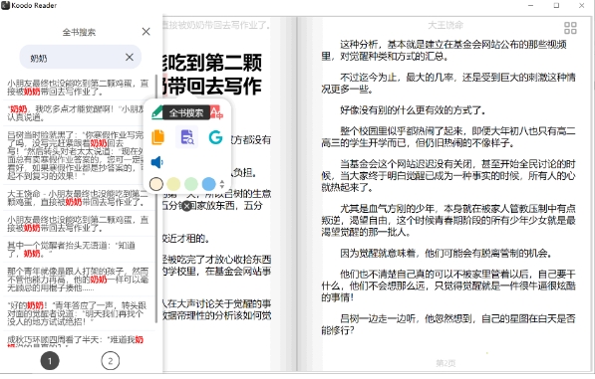Select the peach highlight color swatch
This screenshot has width=595, height=379.
tap(156, 184)
